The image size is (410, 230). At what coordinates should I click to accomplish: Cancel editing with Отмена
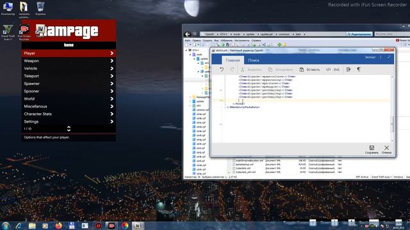(x=386, y=149)
